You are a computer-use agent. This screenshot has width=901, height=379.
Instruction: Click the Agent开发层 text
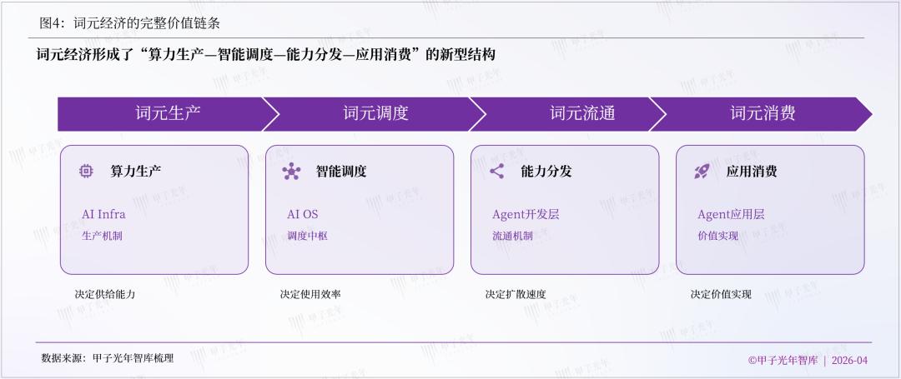(526, 214)
